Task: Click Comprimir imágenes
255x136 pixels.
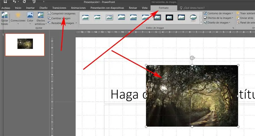Action: (x=62, y=14)
